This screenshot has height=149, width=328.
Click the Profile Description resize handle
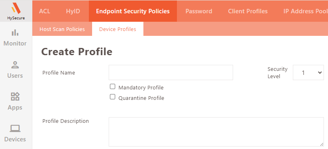click(x=322, y=144)
